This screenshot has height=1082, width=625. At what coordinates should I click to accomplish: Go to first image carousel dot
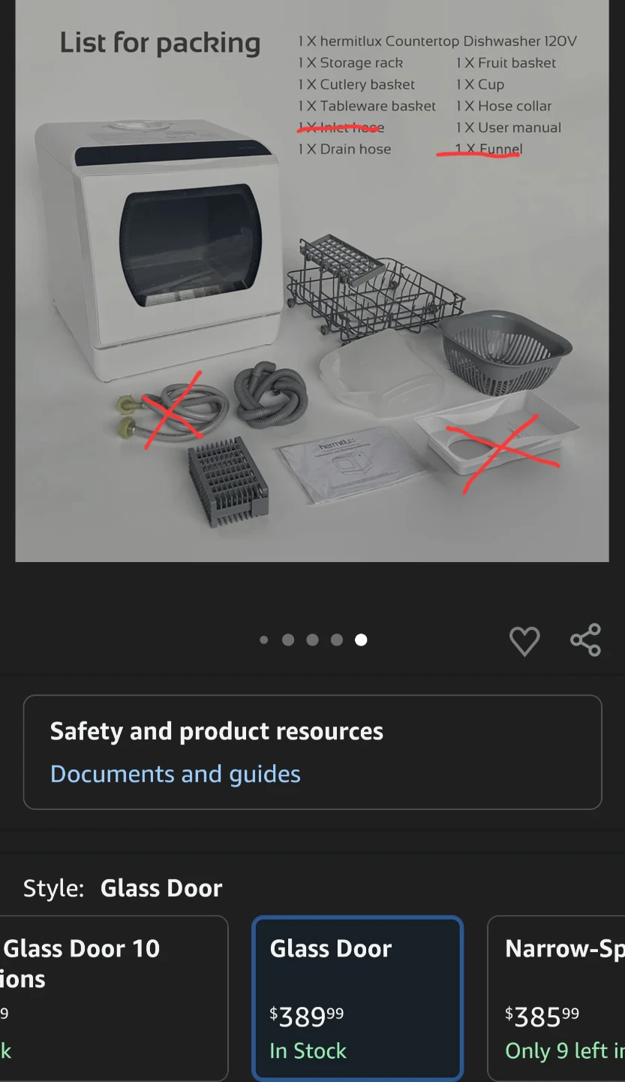coord(263,640)
